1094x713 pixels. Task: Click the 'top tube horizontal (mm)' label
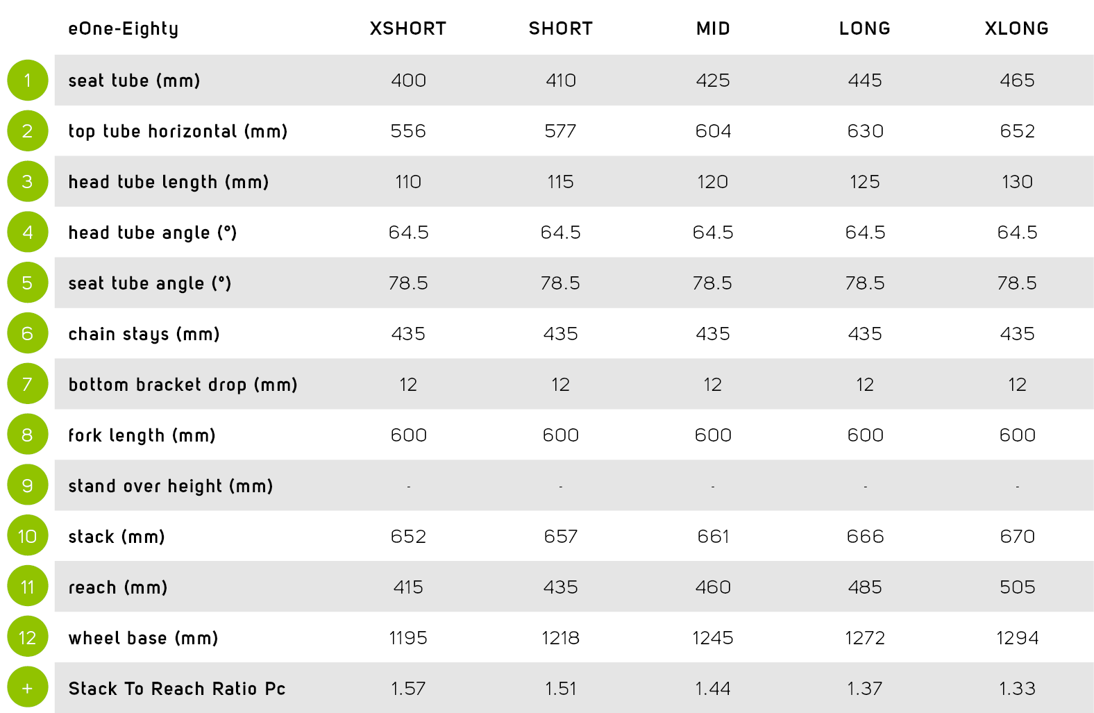click(177, 131)
